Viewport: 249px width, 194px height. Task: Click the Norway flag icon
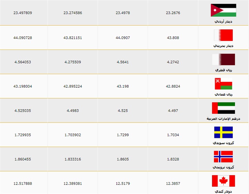tap(223, 157)
